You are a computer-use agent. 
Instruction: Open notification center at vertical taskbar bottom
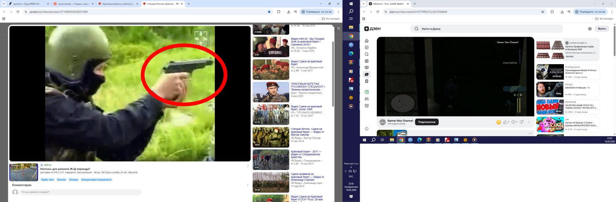pyautogui.click(x=351, y=196)
